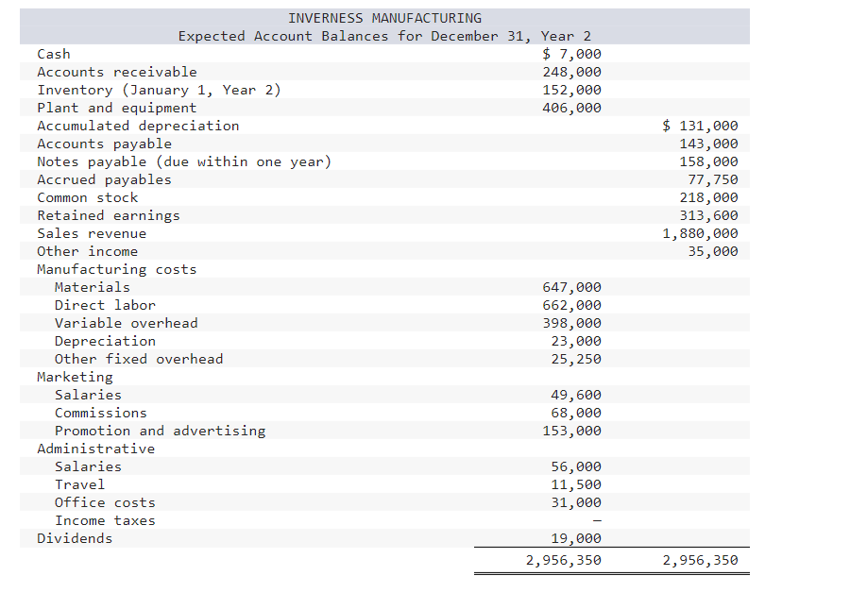Select the 'Accumulated depreciation' label
Viewport: 867px width, 593px height.
(138, 126)
